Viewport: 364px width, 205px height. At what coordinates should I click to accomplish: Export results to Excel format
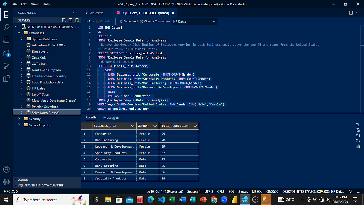[358, 130]
